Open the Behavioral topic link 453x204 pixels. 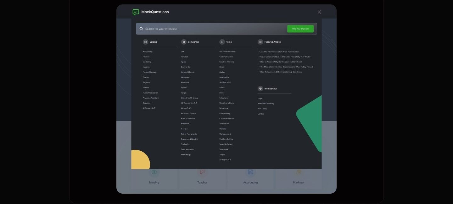[224, 108]
